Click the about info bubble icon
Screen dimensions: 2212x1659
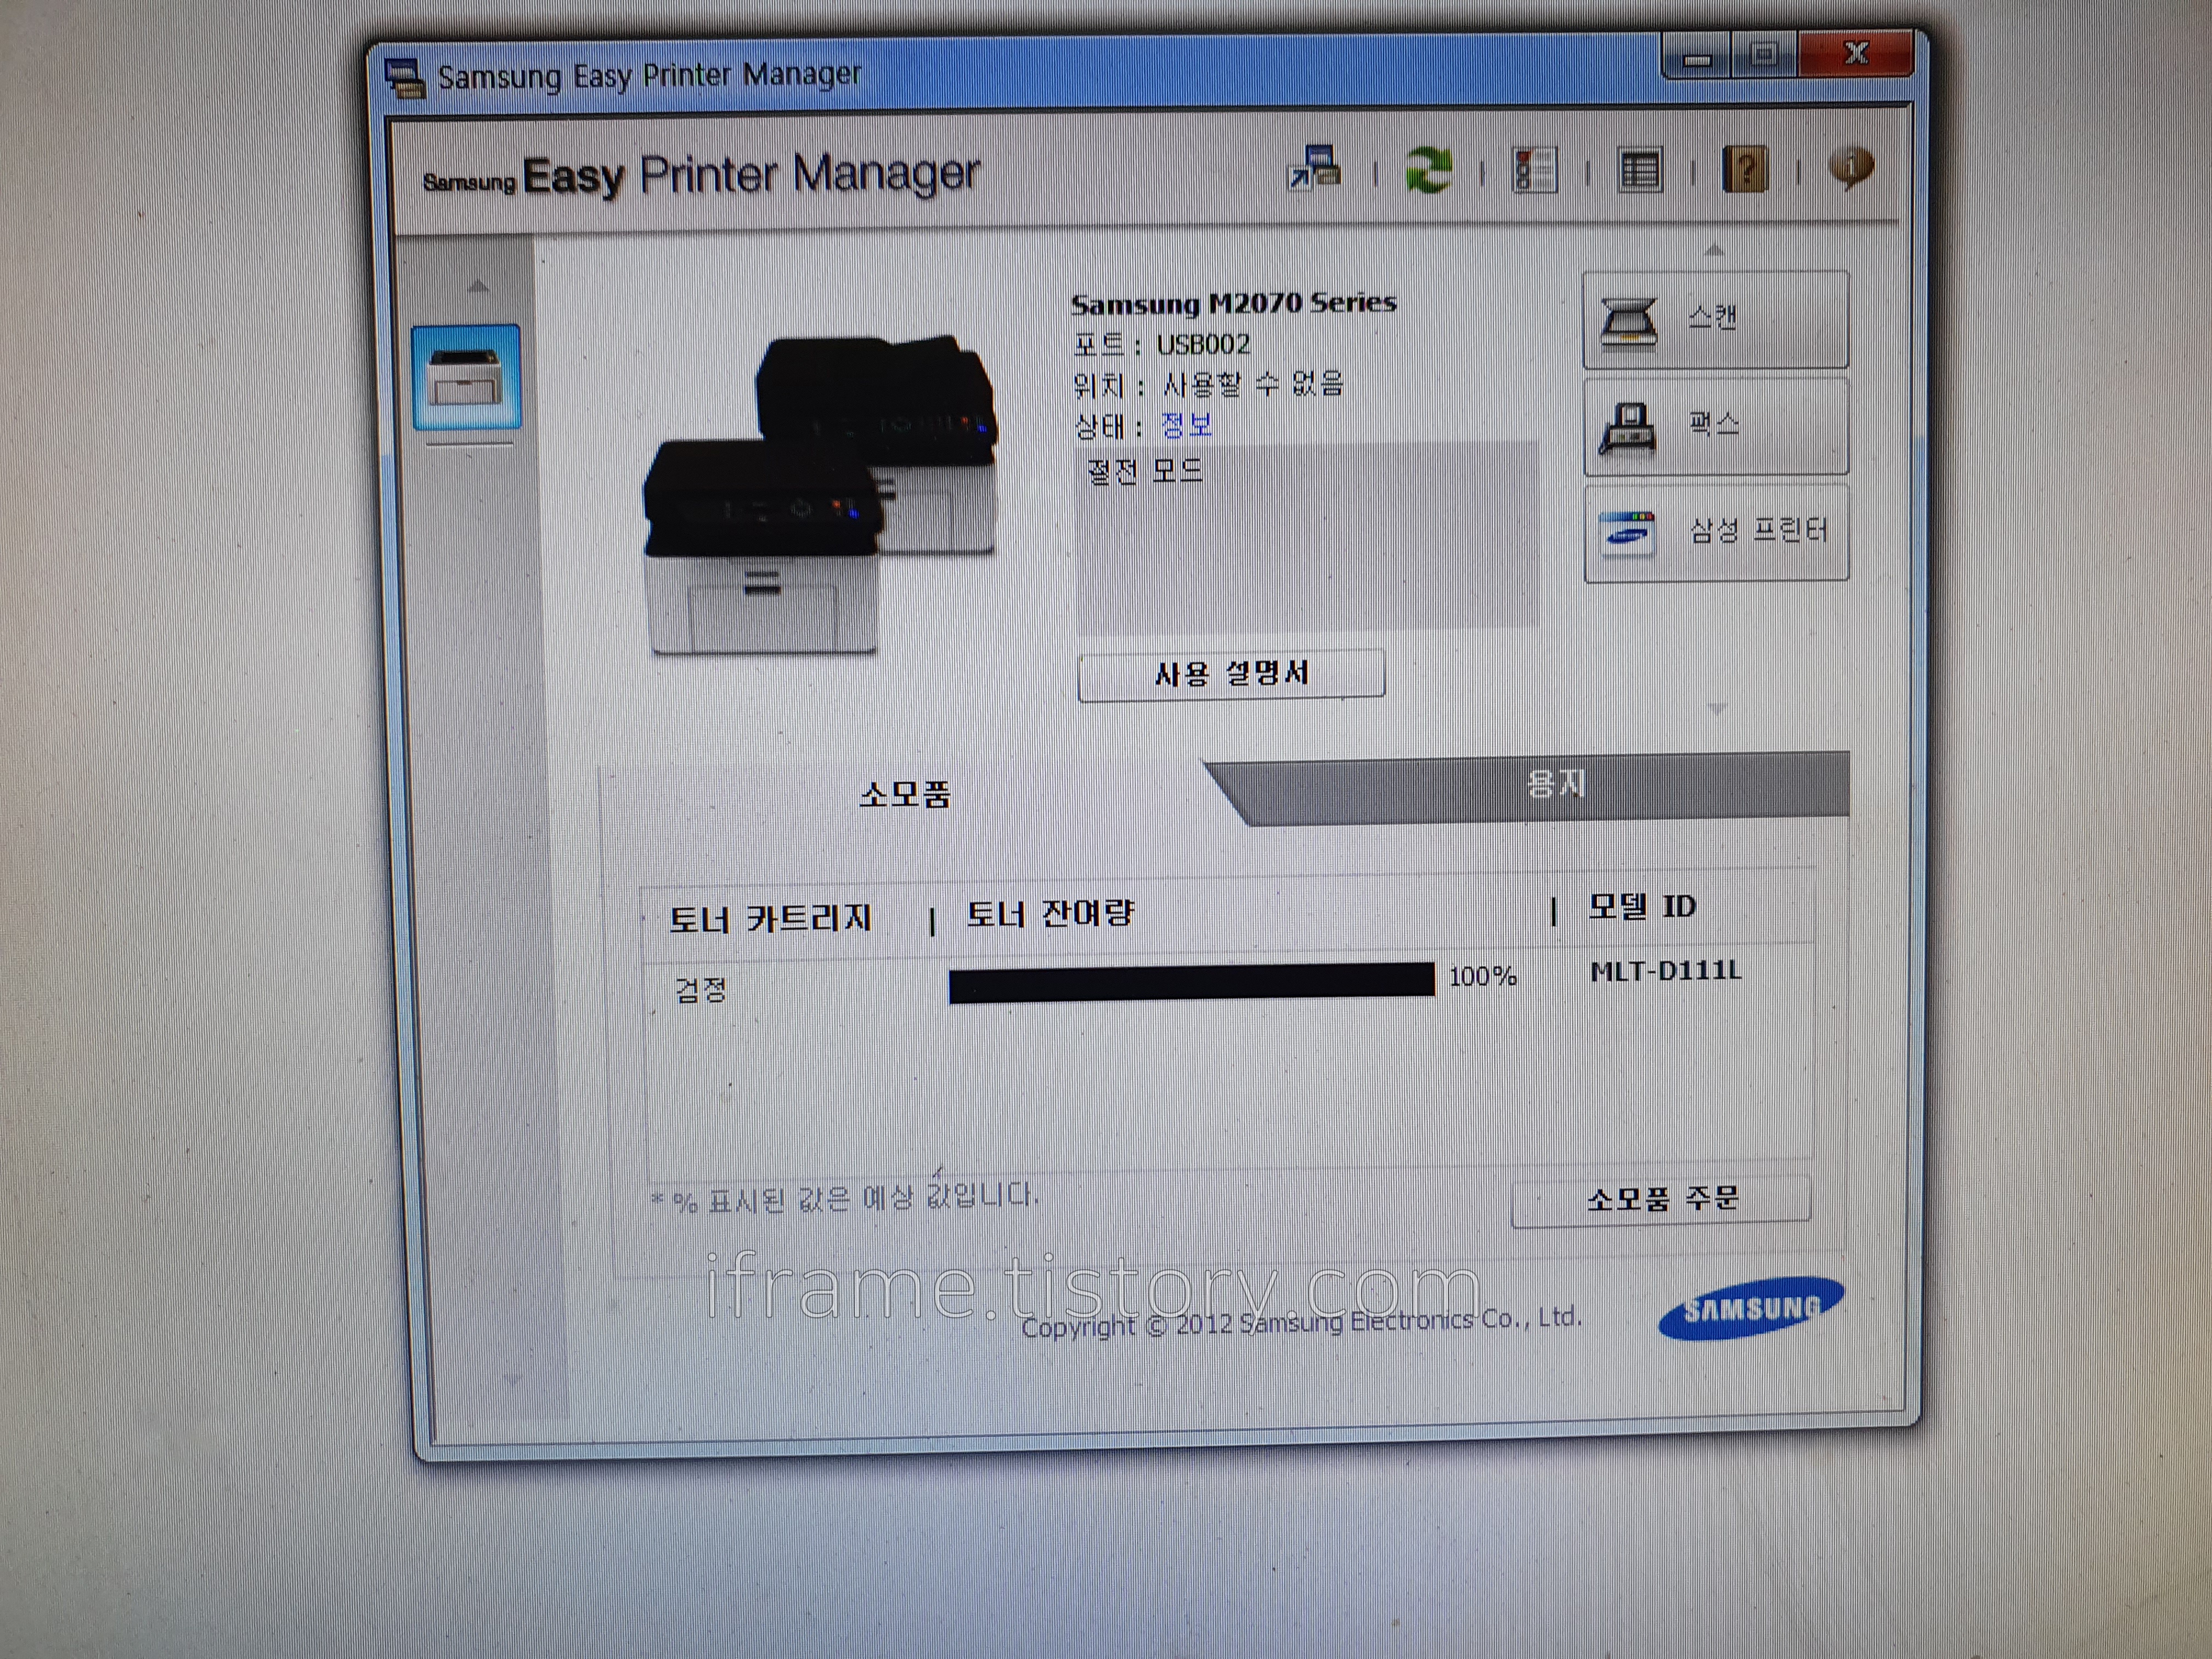(x=1851, y=168)
